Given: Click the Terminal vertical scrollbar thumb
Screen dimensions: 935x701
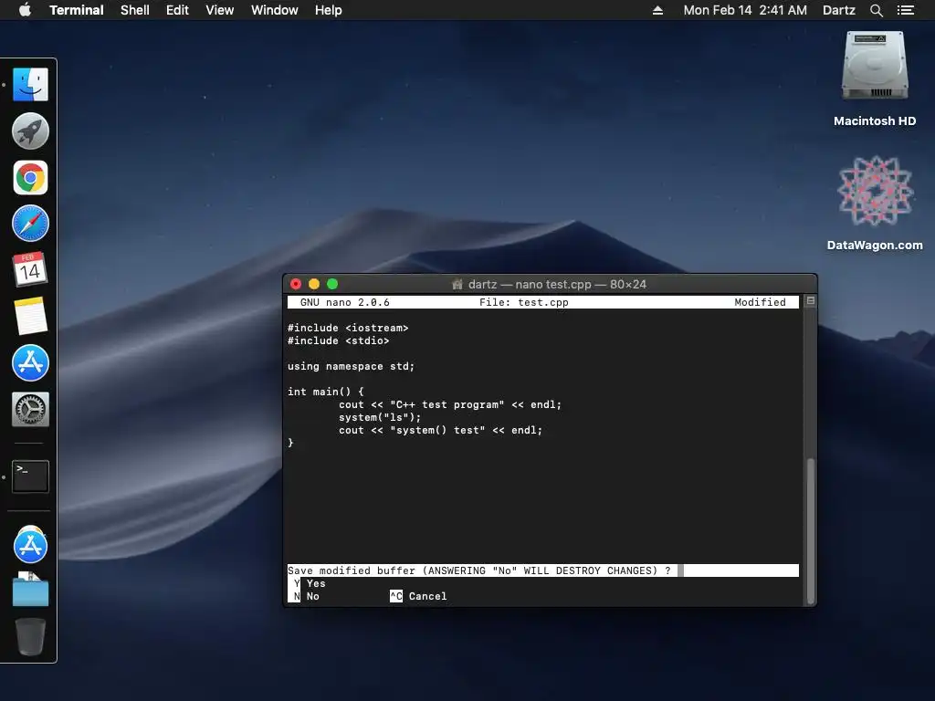Looking at the screenshot, I should point(811,530).
